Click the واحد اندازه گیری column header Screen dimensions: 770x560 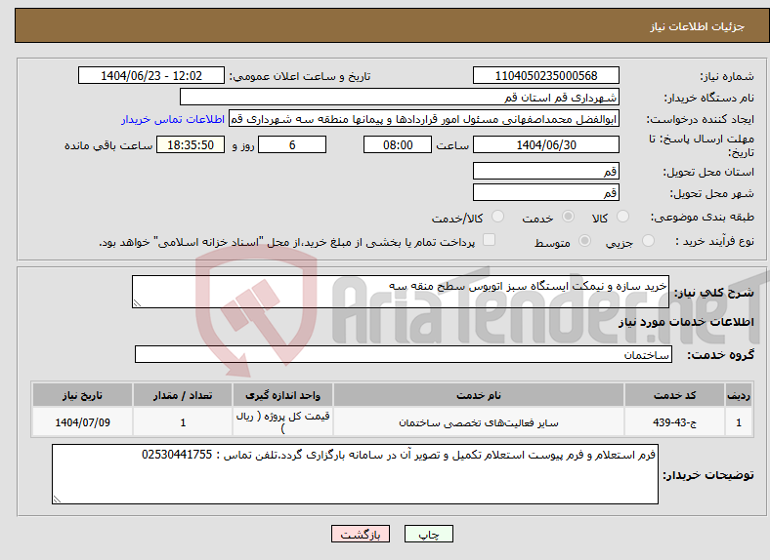click(282, 395)
